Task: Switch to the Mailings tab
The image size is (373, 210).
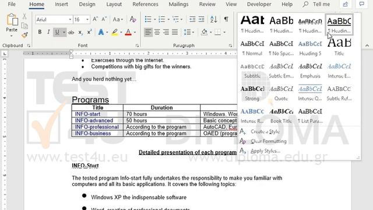Action: (x=178, y=4)
